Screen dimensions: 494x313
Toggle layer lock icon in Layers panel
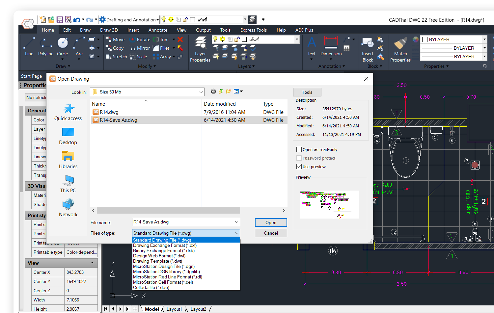(237, 39)
